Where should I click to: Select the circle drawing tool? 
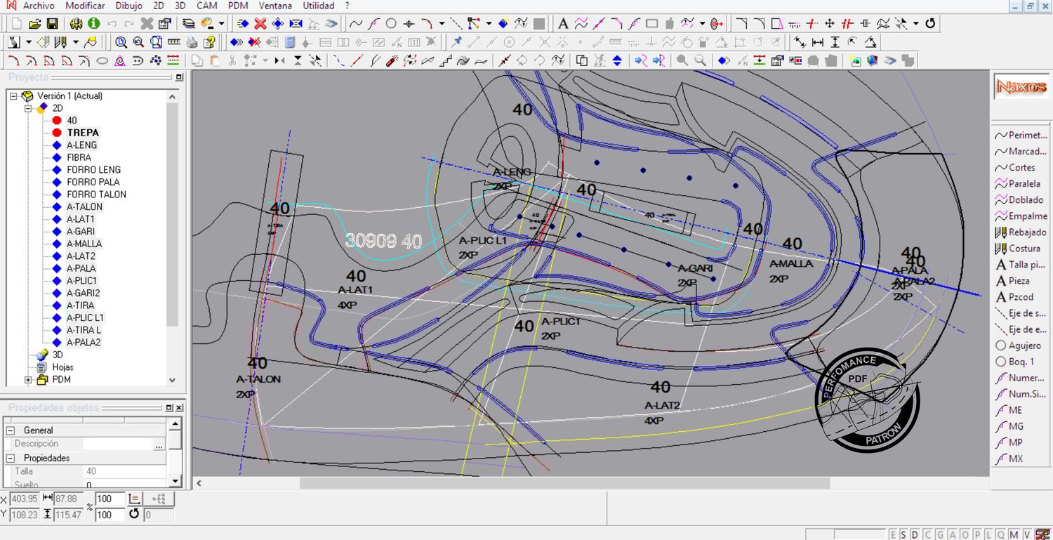[x=391, y=24]
